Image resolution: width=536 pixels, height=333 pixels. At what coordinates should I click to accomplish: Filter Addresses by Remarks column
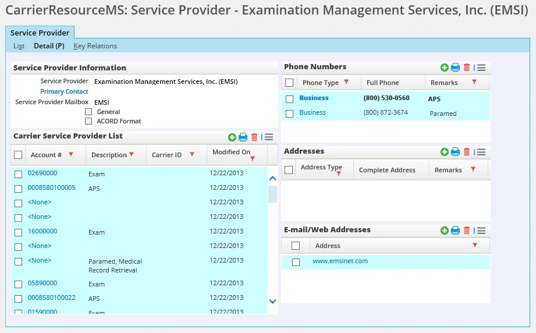tap(473, 169)
